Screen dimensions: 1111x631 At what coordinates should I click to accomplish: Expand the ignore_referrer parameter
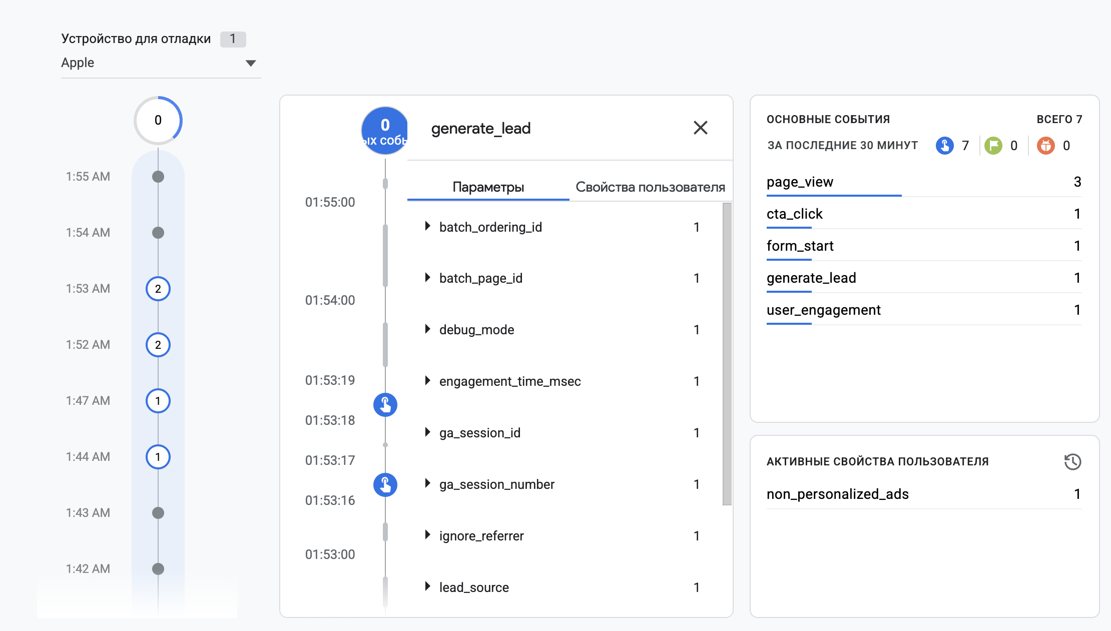[427, 535]
